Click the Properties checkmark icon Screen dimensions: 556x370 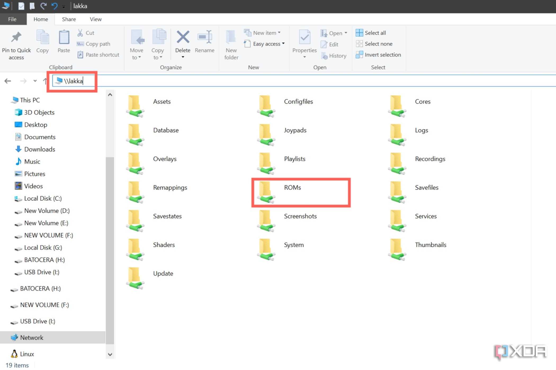click(304, 37)
